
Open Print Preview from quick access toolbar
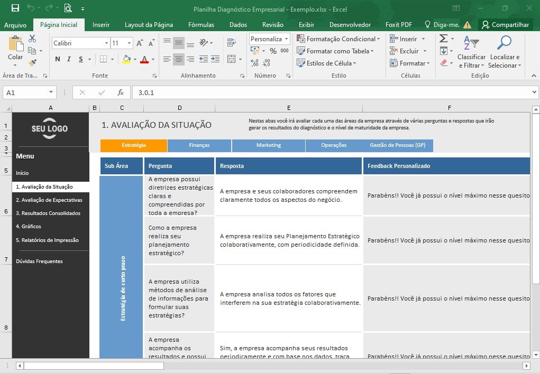[x=68, y=8]
